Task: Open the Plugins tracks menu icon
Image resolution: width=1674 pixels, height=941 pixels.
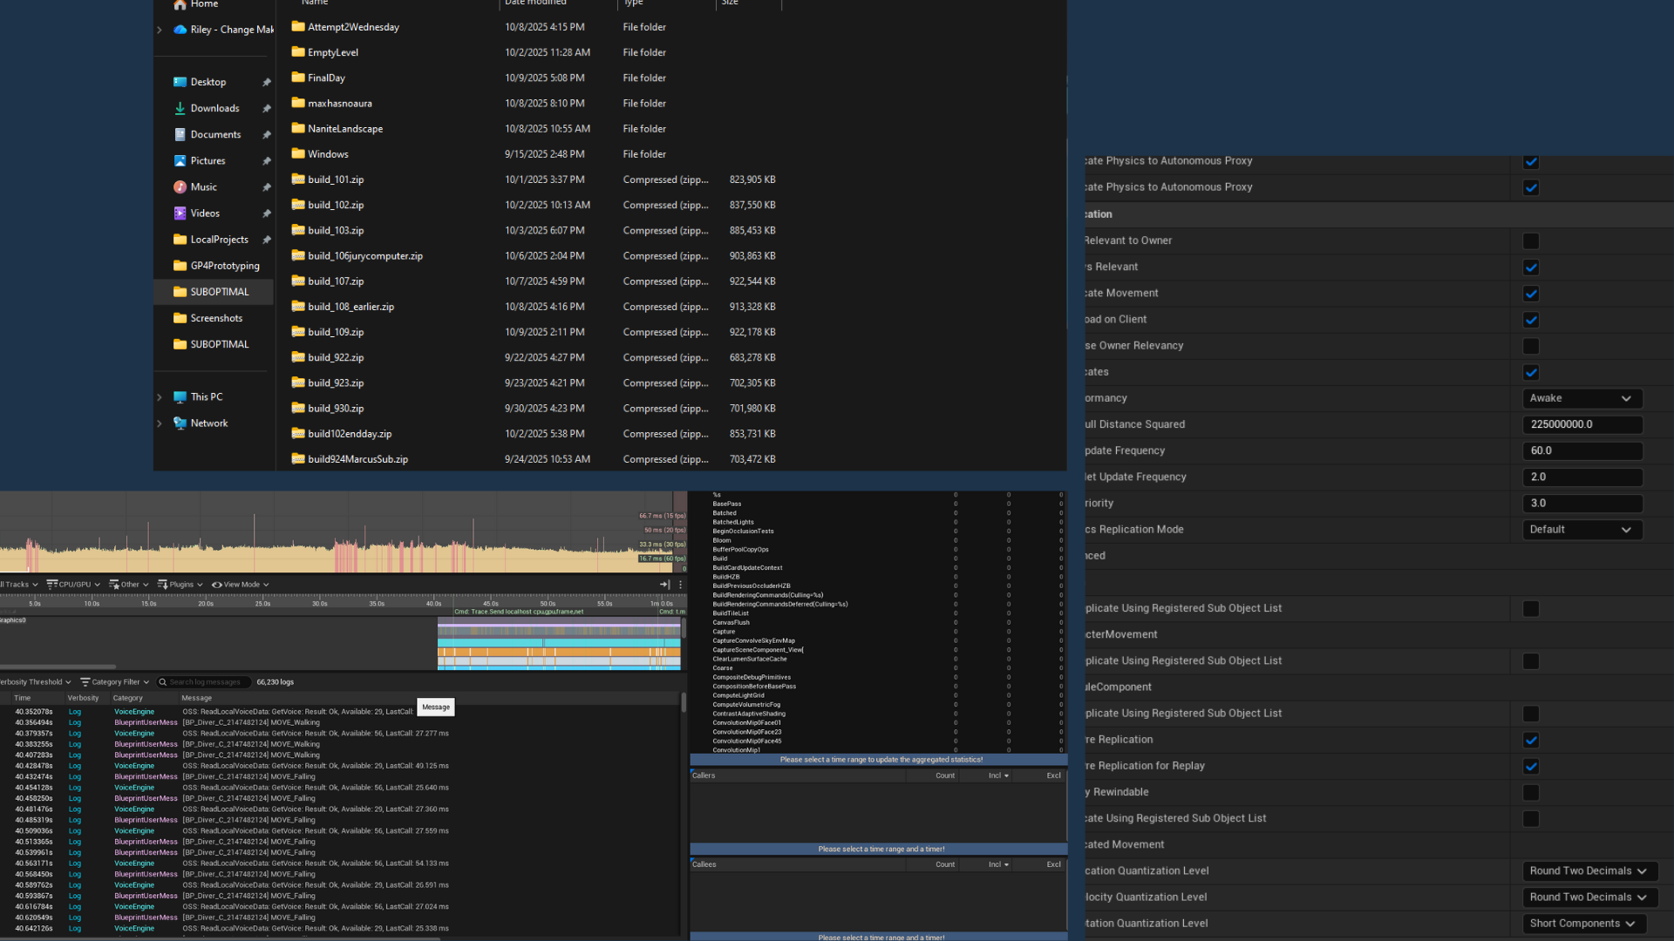Action: pyautogui.click(x=163, y=585)
